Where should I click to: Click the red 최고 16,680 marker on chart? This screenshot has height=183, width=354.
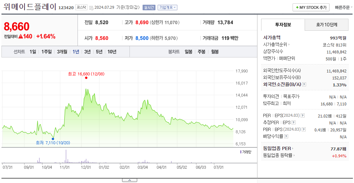pyautogui.click(x=86, y=78)
